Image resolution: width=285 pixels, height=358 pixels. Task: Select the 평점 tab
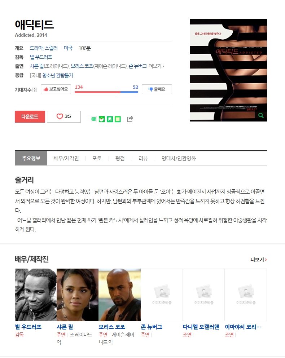(120, 158)
